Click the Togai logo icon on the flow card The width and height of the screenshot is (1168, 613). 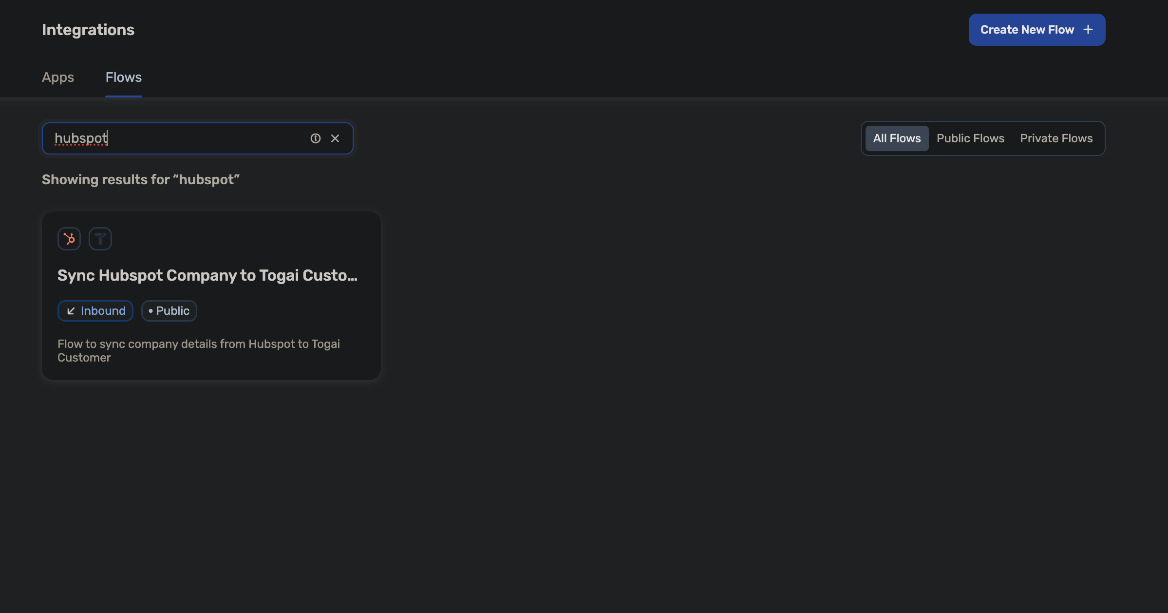(100, 239)
